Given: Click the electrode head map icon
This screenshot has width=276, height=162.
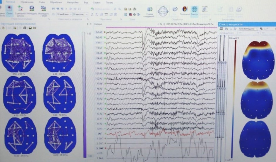Looking at the screenshot, I should (163, 11).
